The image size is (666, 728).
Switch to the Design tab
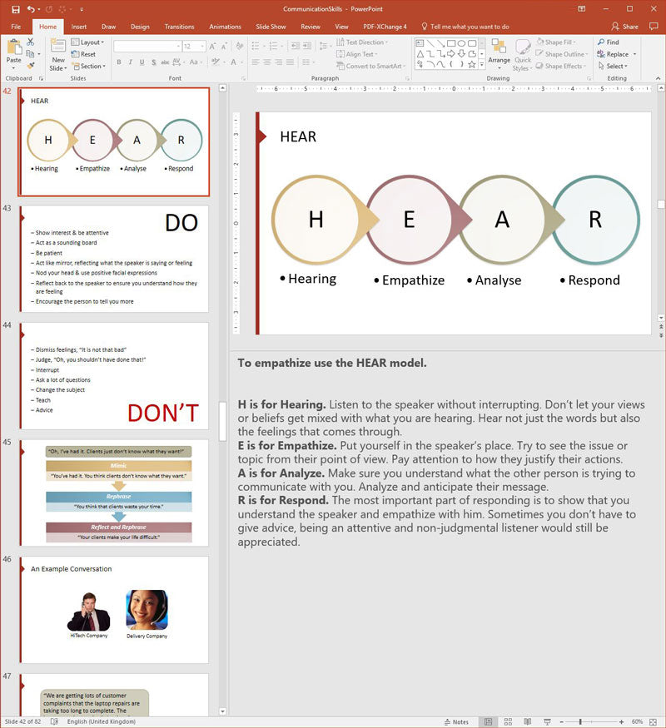click(x=140, y=27)
